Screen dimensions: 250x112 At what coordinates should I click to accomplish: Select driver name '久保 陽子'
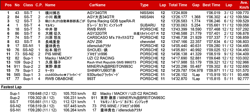click(x=53, y=62)
